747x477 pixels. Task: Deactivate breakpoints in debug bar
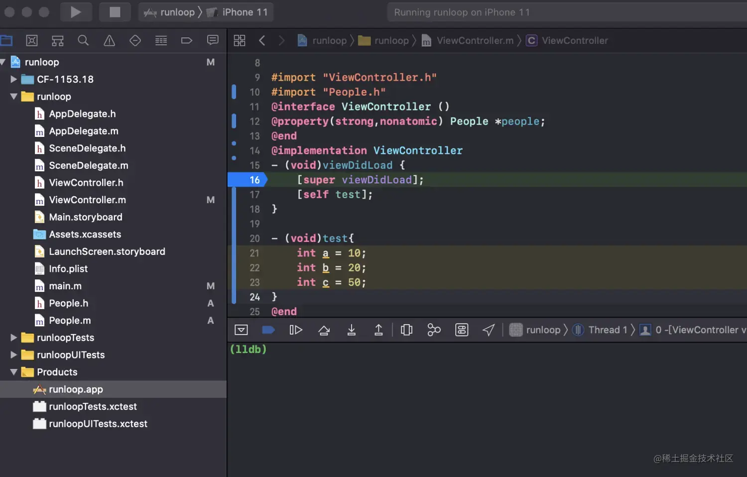[x=268, y=330]
